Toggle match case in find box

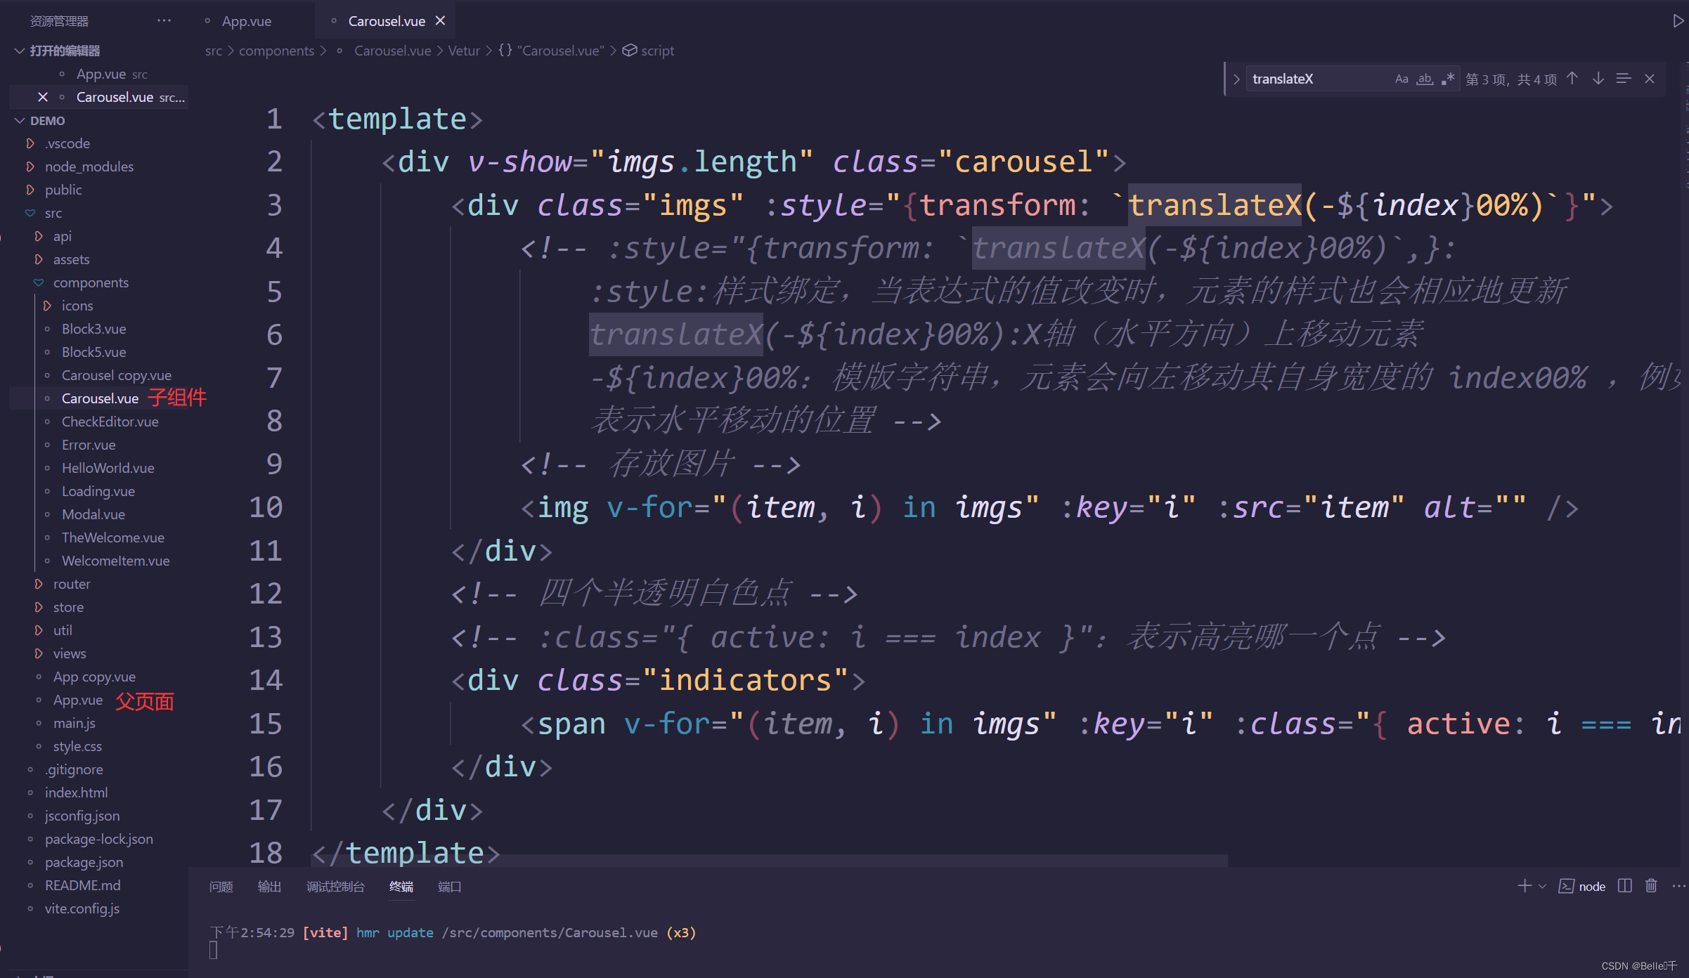[x=1402, y=79]
